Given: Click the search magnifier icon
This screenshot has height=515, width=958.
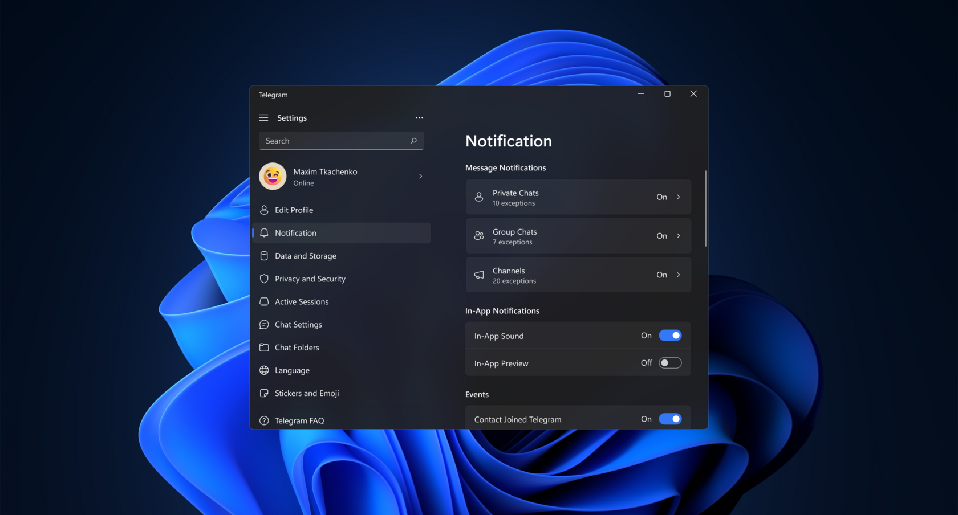Looking at the screenshot, I should pyautogui.click(x=413, y=141).
